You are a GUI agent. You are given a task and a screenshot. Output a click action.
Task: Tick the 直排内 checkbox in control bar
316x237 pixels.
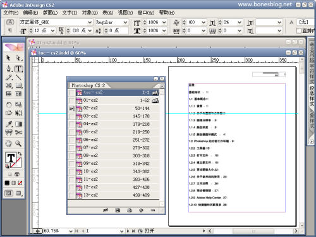[x=299, y=31]
